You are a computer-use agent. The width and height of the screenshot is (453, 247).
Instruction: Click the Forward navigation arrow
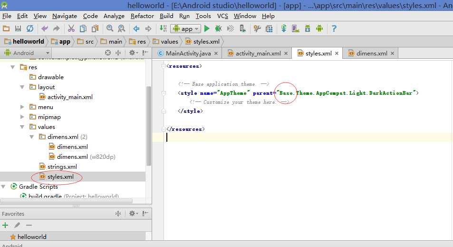[x=148, y=28]
